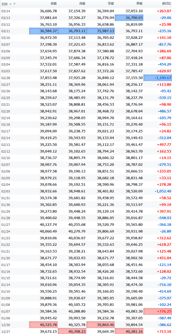This screenshot has height=334, width=172.
Task: Select the 03/04 closing value 37,331.18
Action: [134, 64]
